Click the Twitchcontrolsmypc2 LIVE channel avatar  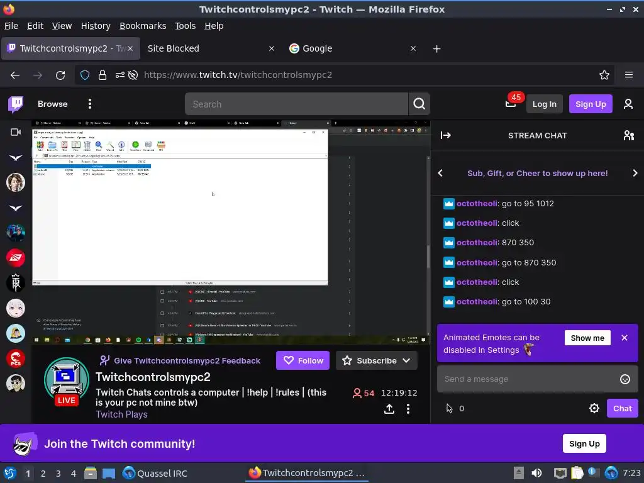[66, 380]
